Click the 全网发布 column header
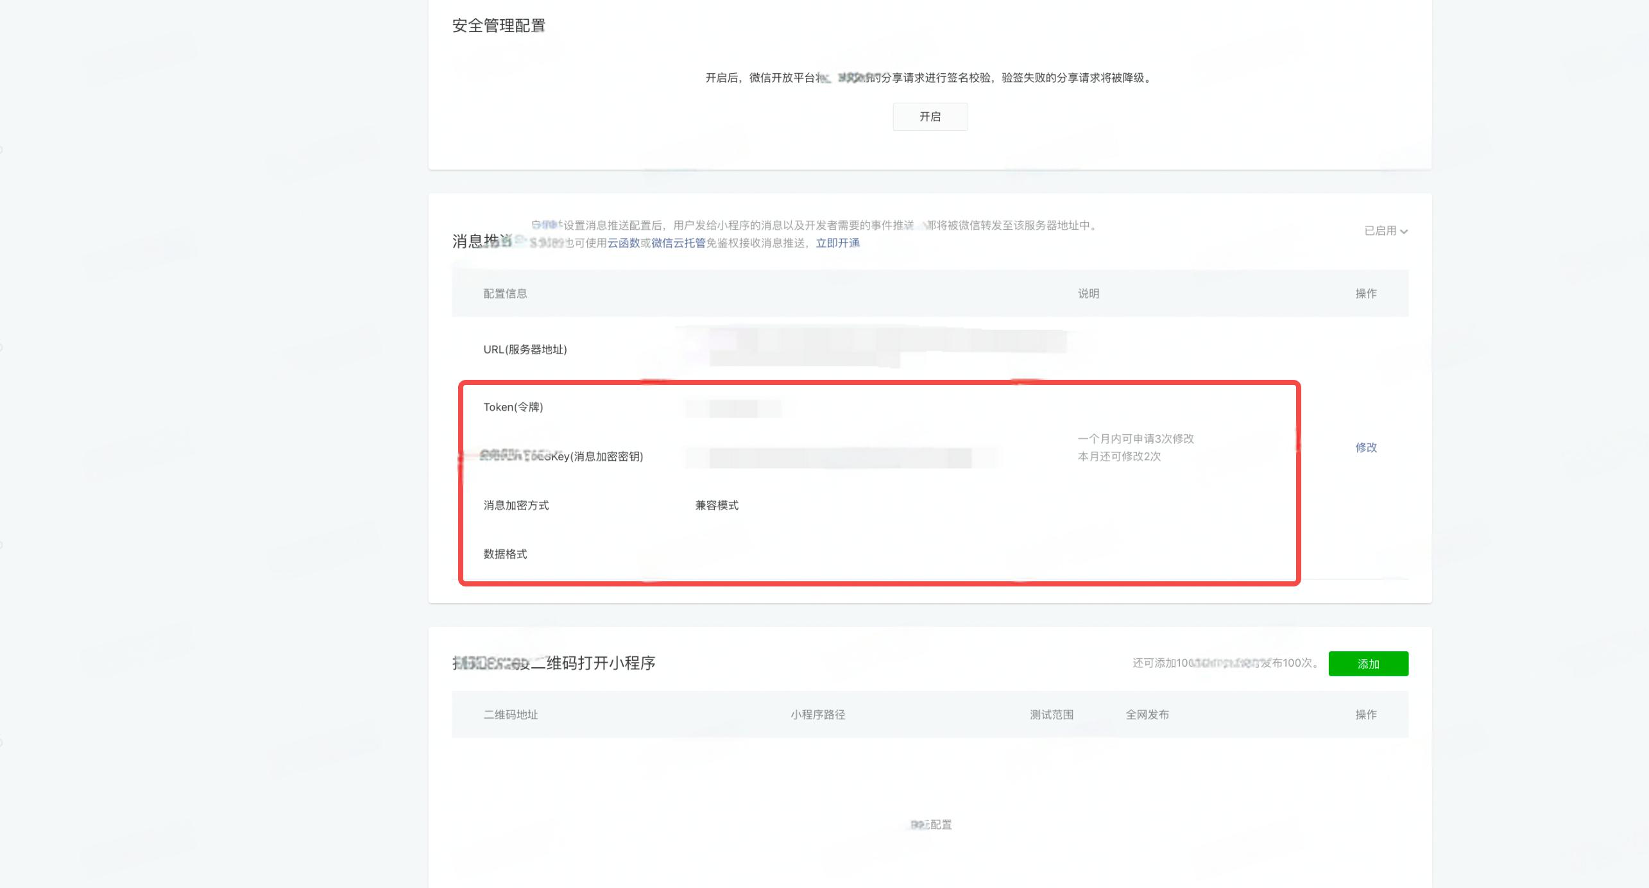1649x888 pixels. (1147, 715)
